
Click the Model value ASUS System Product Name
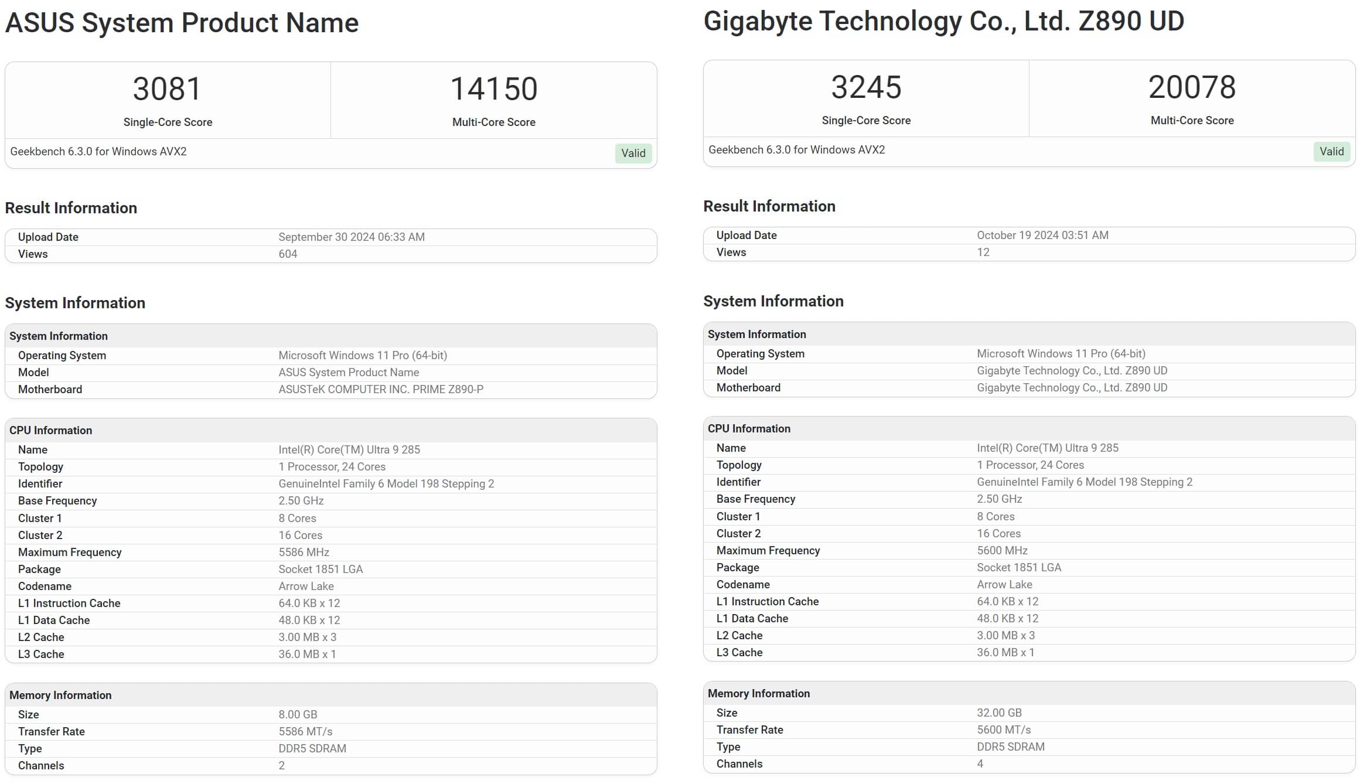(x=349, y=372)
